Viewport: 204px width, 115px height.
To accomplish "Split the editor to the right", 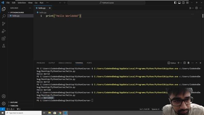I will 196,8.
